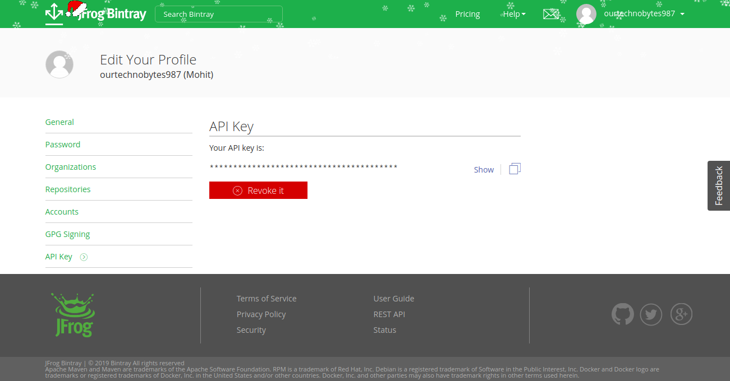This screenshot has width=730, height=381.
Task: Click the profile picture beside Edit Your Profile
Action: click(59, 64)
